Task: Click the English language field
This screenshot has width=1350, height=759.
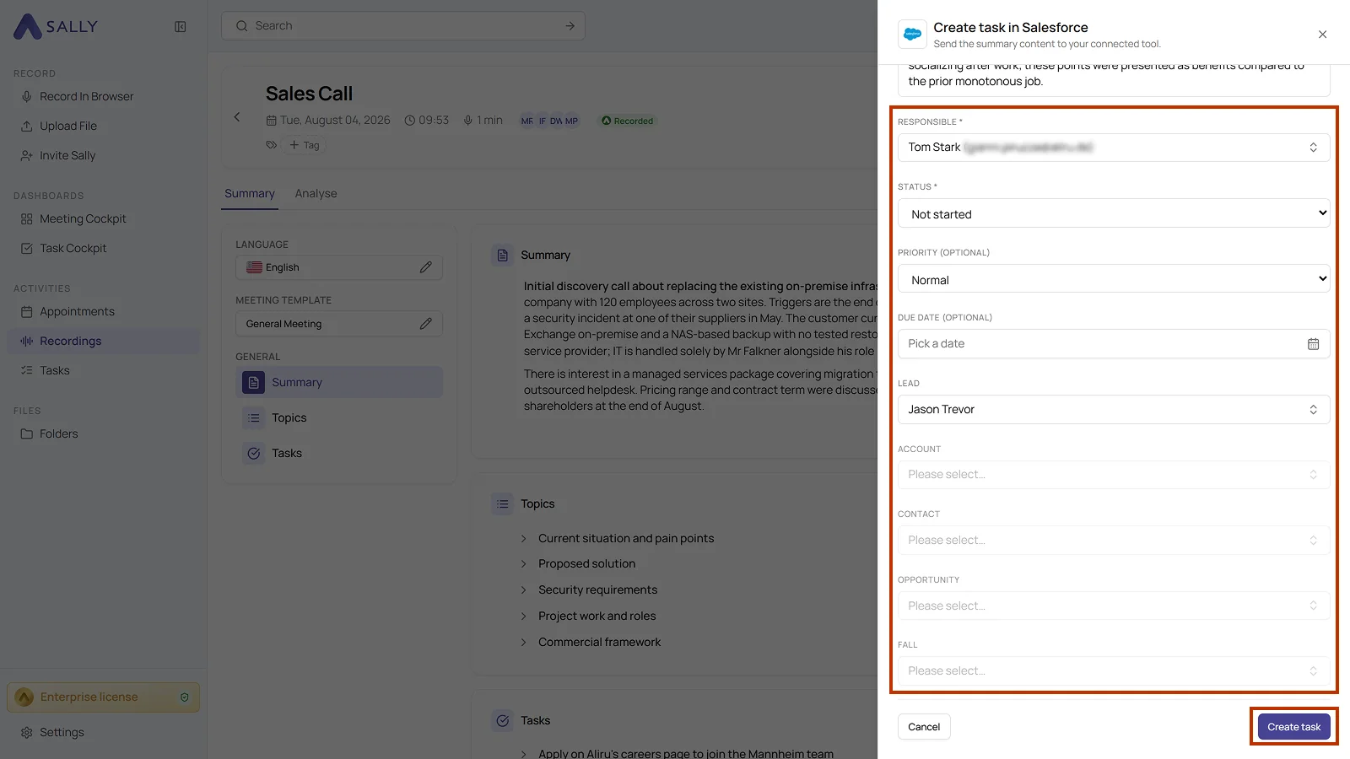Action: tap(339, 267)
